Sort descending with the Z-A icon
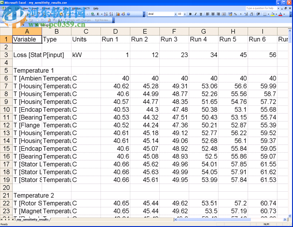 (x=111, y=14)
